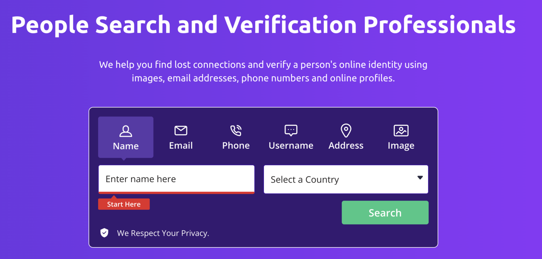The image size is (542, 259).
Task: Click the We Respect Your Privacy text
Action: pyautogui.click(x=163, y=233)
